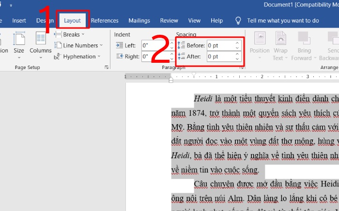Increase the Spacing After value
339x211 pixels.
[237, 54]
